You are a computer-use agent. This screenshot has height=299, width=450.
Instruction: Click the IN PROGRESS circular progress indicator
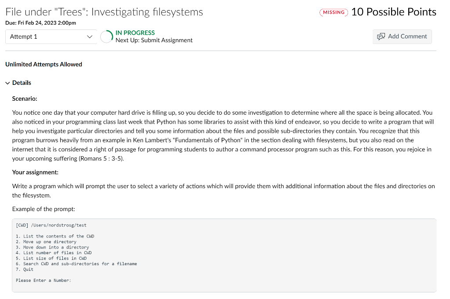pos(106,36)
